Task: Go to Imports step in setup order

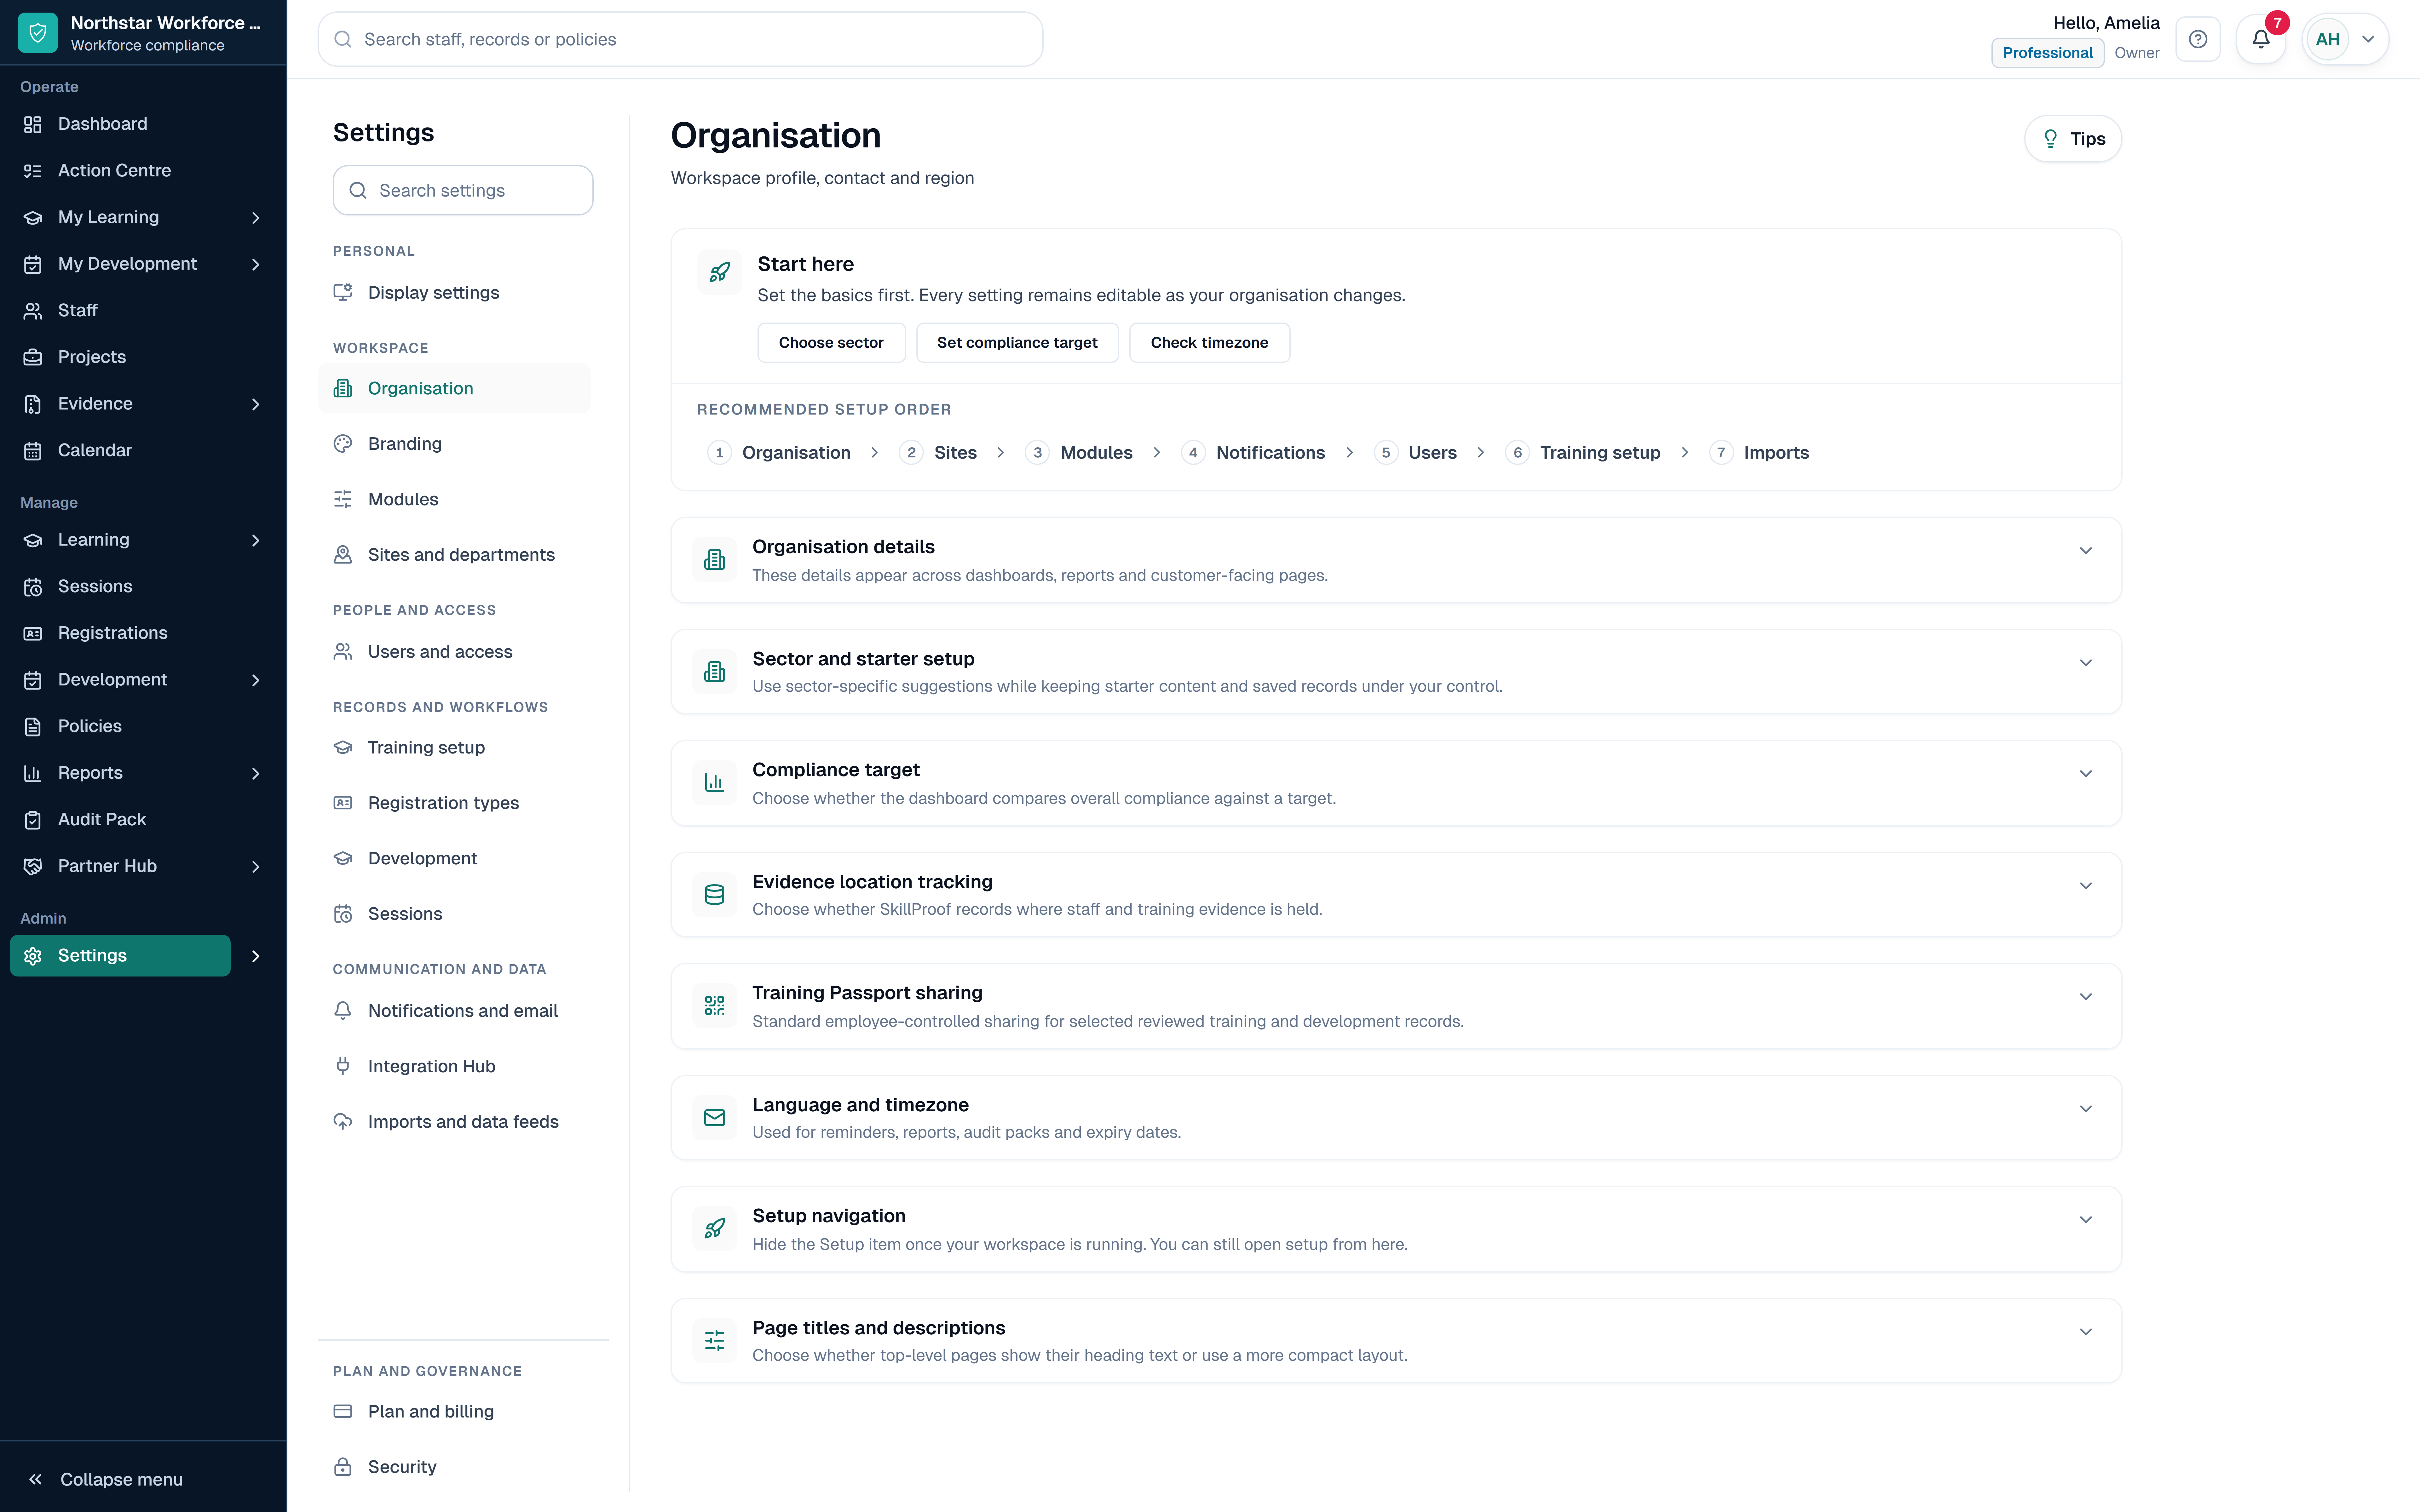Action: (x=1760, y=453)
